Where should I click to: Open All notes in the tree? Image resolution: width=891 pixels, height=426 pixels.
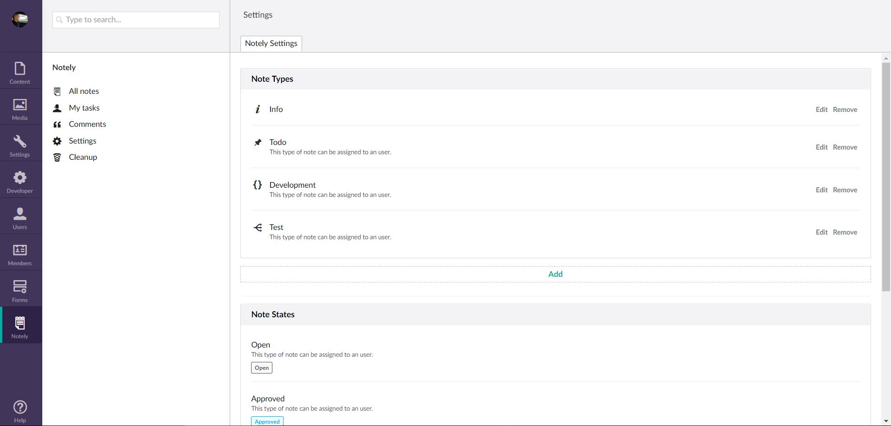pyautogui.click(x=84, y=91)
